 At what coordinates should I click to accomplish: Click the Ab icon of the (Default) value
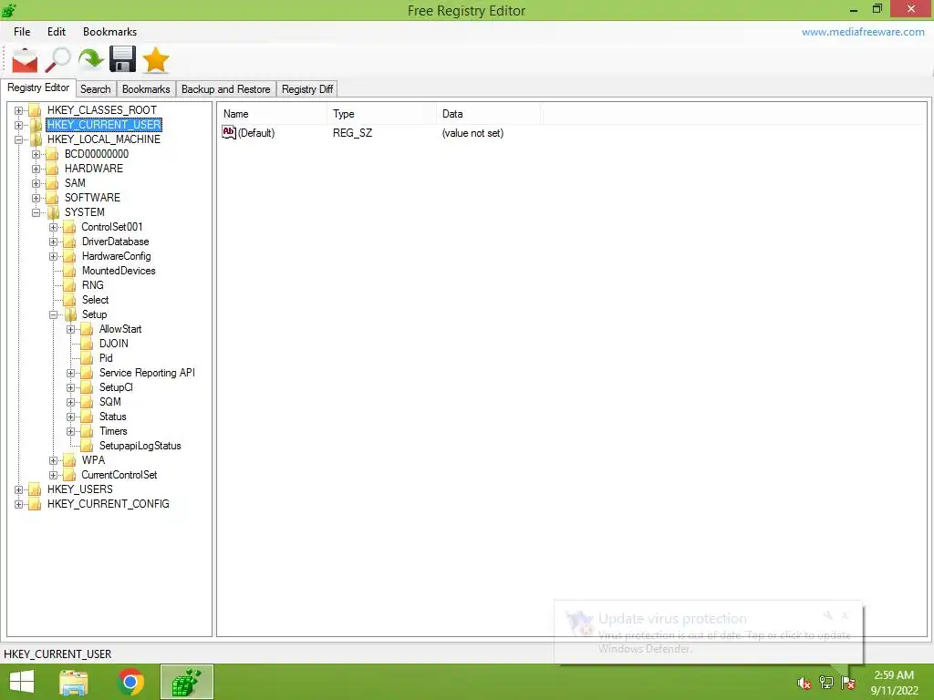229,132
